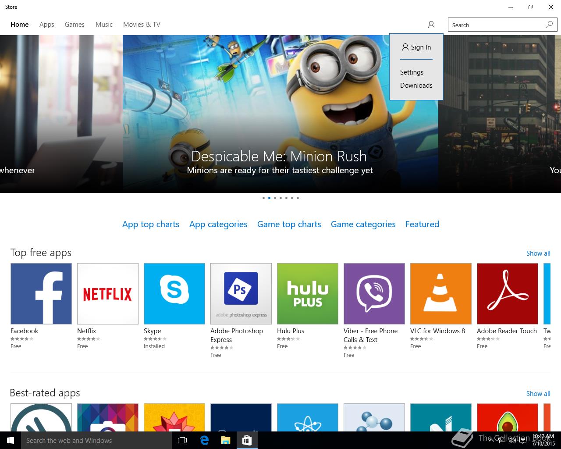The image size is (561, 449).
Task: Open the molecule icon best-rated app tile
Action: tap(374, 417)
